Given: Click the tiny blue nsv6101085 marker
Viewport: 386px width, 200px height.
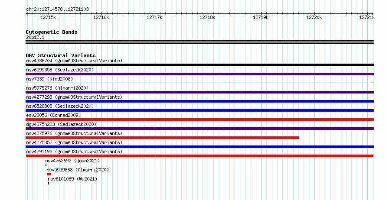Looking at the screenshot, I should click(49, 183).
